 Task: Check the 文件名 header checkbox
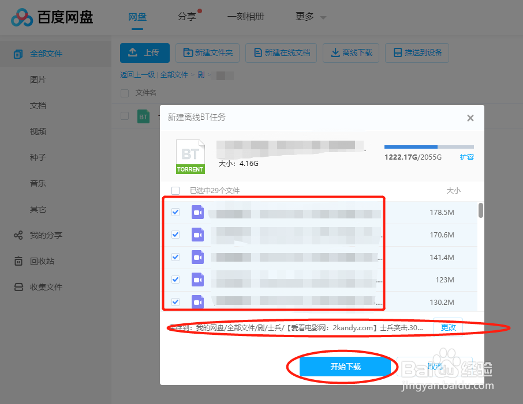point(125,93)
